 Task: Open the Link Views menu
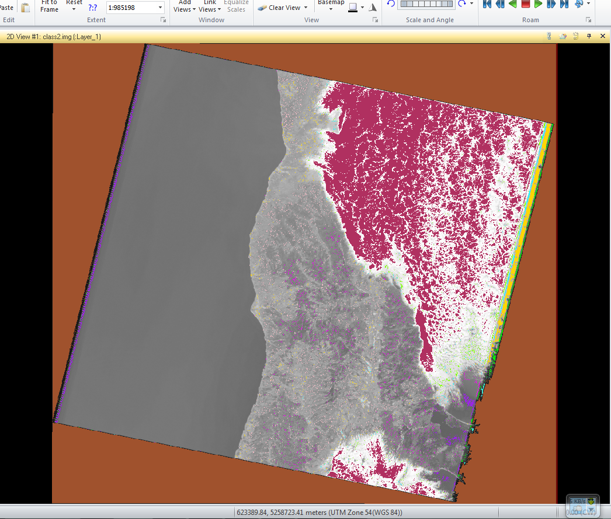click(210, 6)
